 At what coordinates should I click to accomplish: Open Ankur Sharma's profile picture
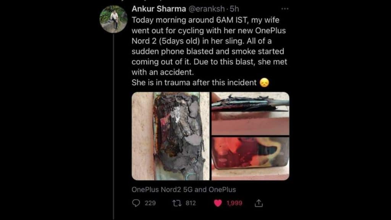tap(113, 19)
